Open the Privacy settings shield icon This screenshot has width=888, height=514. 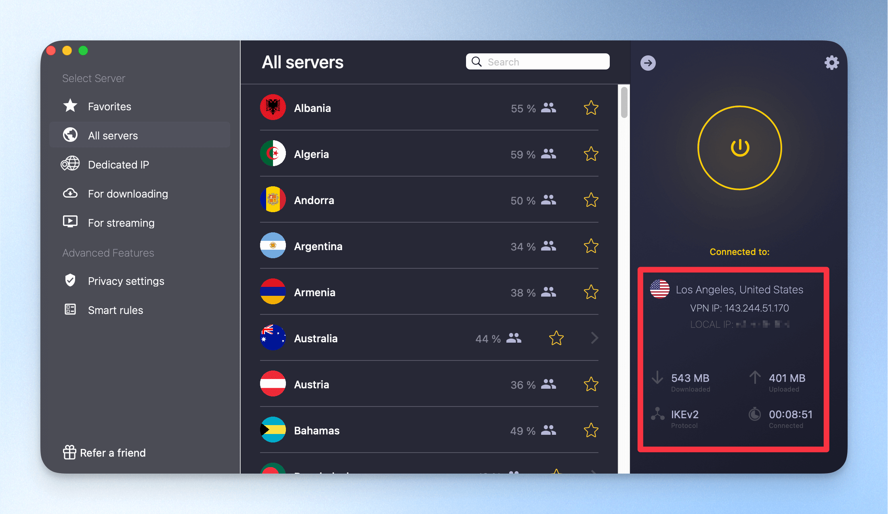pyautogui.click(x=70, y=280)
